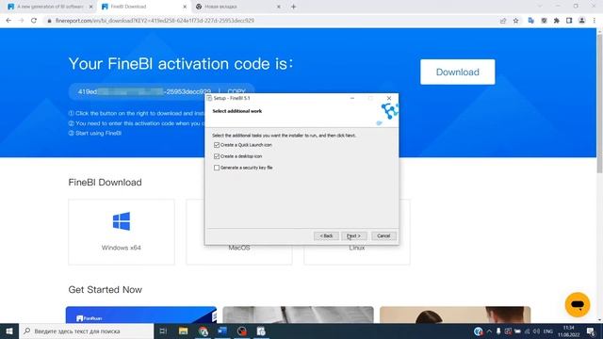Enable Generate a security key file
This screenshot has width=603, height=339.
217,168
